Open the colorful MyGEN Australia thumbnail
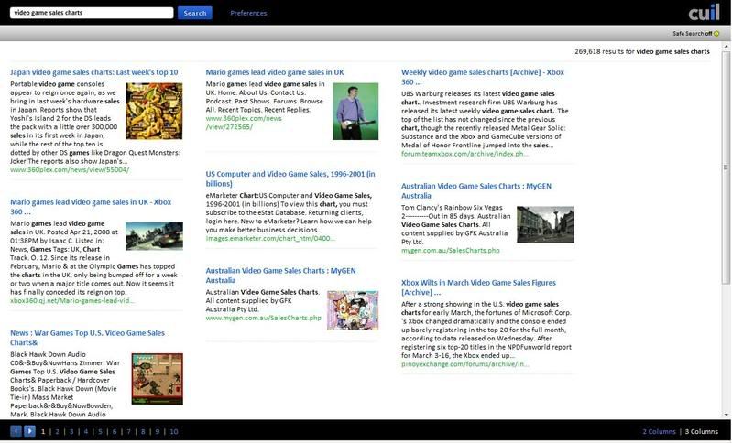 coord(353,309)
